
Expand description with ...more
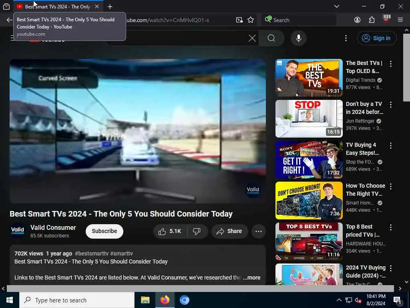[251, 278]
